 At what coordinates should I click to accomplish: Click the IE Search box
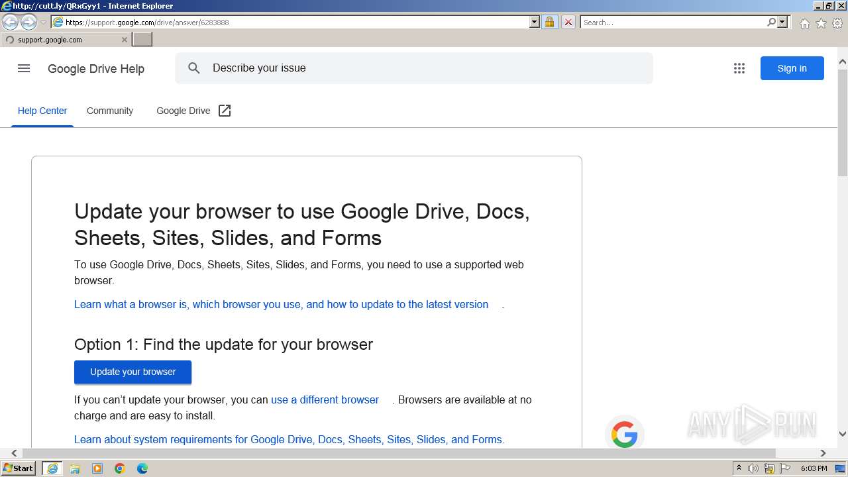pos(672,22)
